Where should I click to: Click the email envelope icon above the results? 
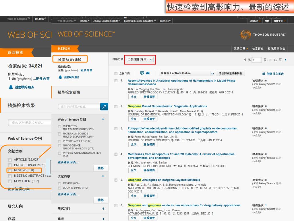coord(148,73)
